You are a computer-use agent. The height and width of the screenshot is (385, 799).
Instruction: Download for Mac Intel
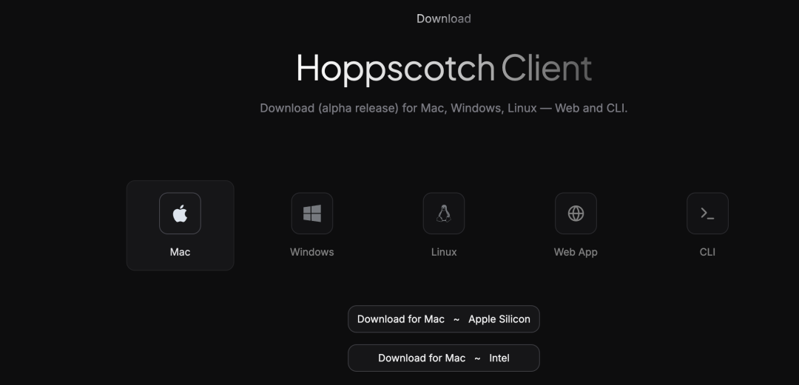(444, 358)
